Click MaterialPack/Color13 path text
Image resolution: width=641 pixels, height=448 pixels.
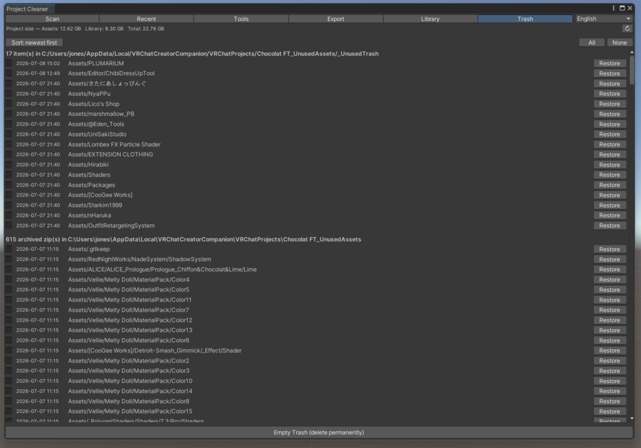click(130, 330)
